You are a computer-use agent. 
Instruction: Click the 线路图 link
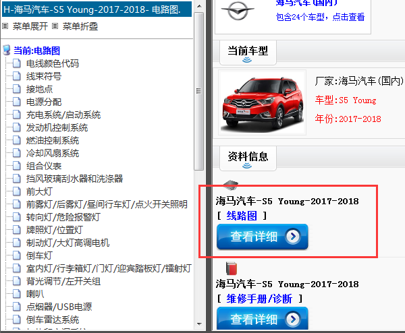tap(242, 216)
